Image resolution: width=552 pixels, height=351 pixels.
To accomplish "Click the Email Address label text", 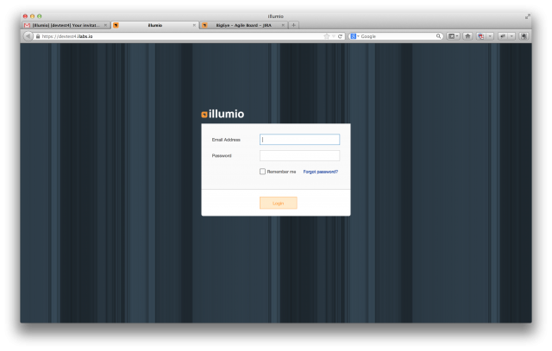I will point(226,140).
